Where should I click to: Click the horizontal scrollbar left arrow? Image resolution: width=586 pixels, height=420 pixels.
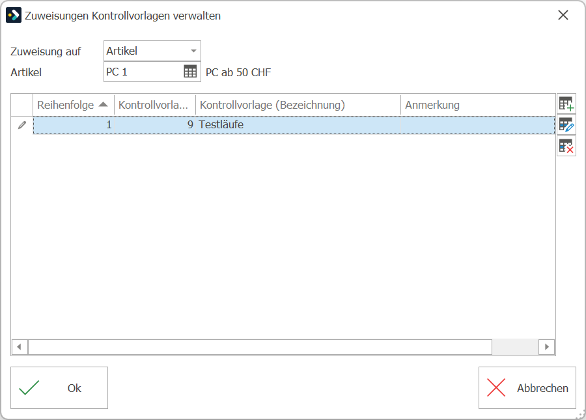click(x=19, y=347)
